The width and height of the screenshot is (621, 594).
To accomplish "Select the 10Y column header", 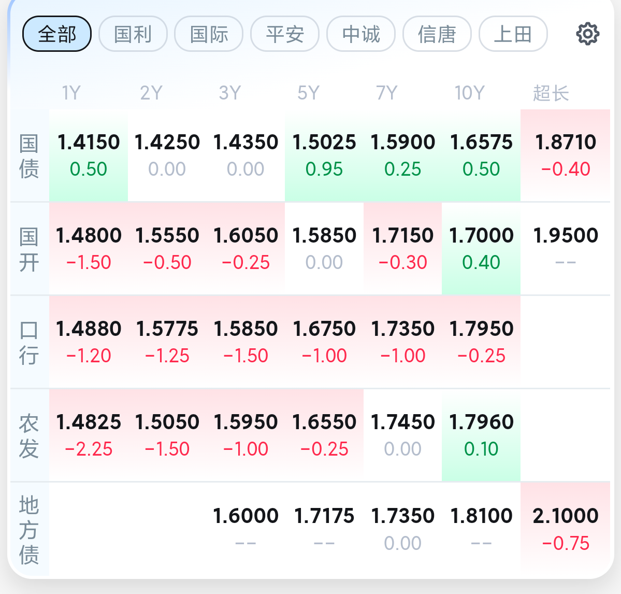I will coord(469,93).
